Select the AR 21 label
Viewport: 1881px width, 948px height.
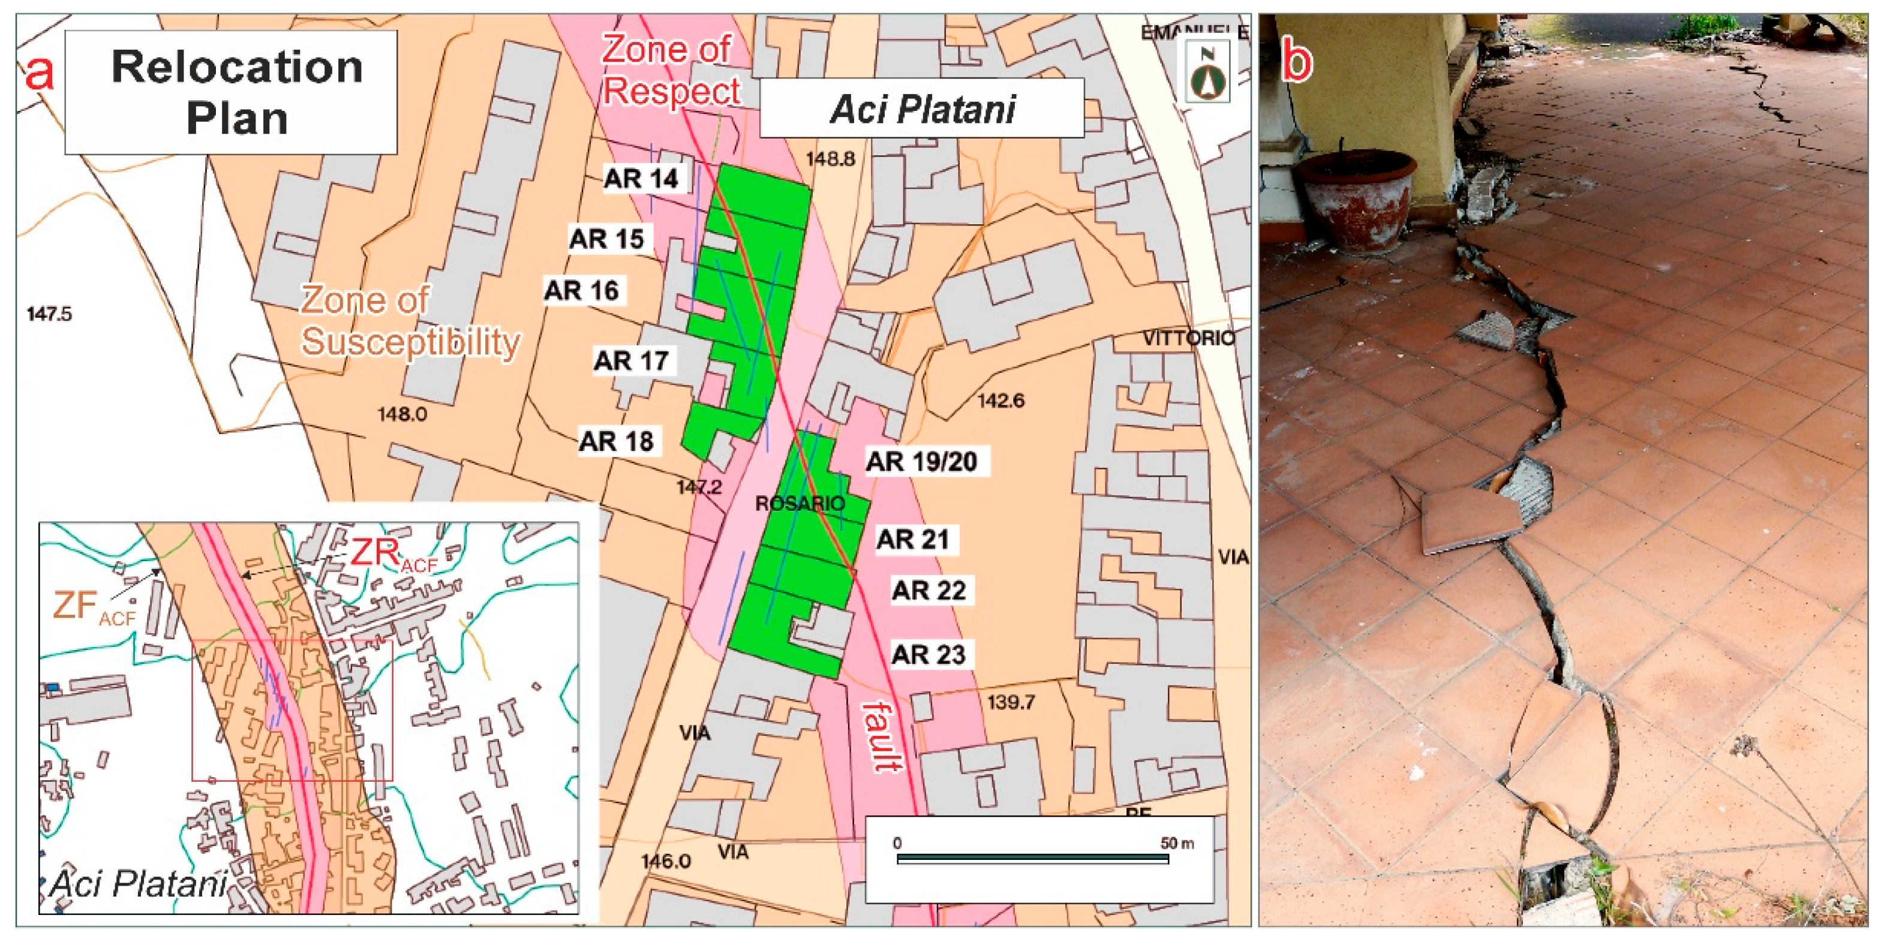point(913,539)
